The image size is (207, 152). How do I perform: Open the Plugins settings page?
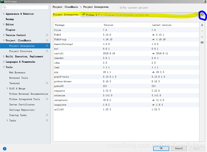point(10,30)
